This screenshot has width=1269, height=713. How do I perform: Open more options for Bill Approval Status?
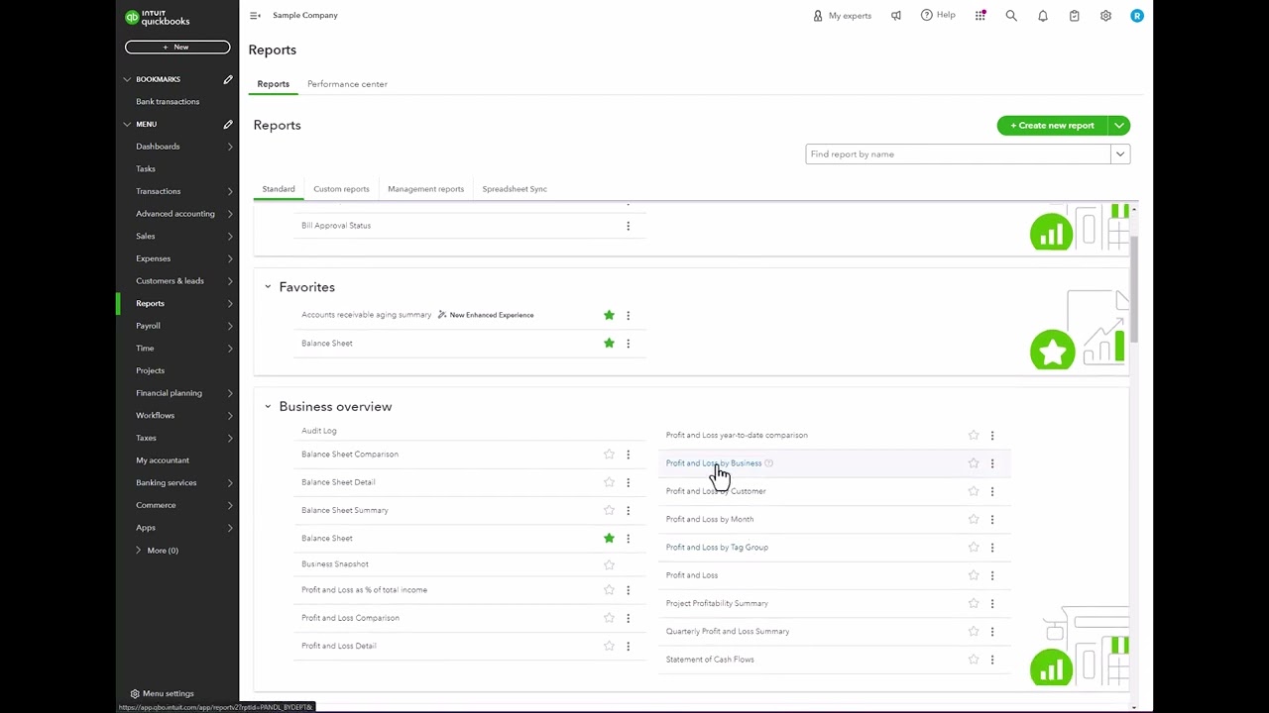click(x=628, y=226)
